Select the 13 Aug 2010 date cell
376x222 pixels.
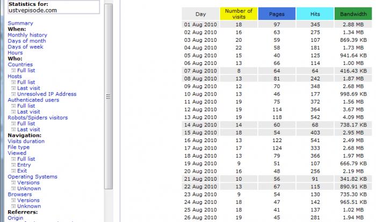200,117
